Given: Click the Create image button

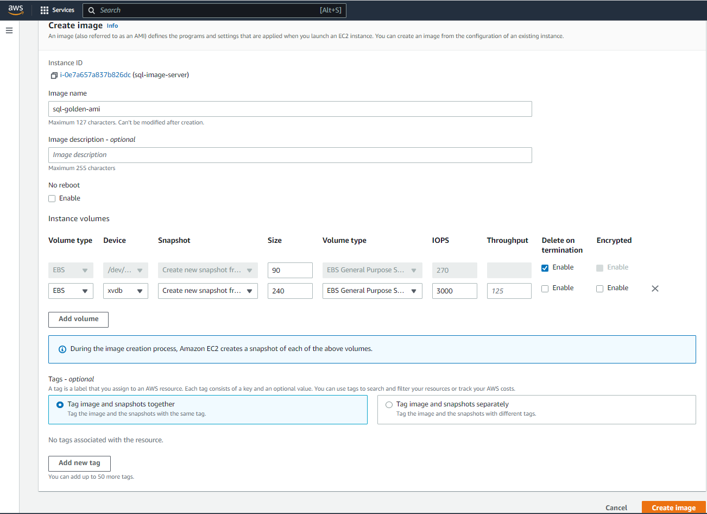Looking at the screenshot, I should [673, 507].
